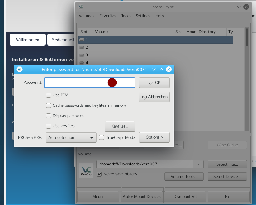The image size is (256, 205).
Task: Click Select File... button
Action: click(227, 164)
